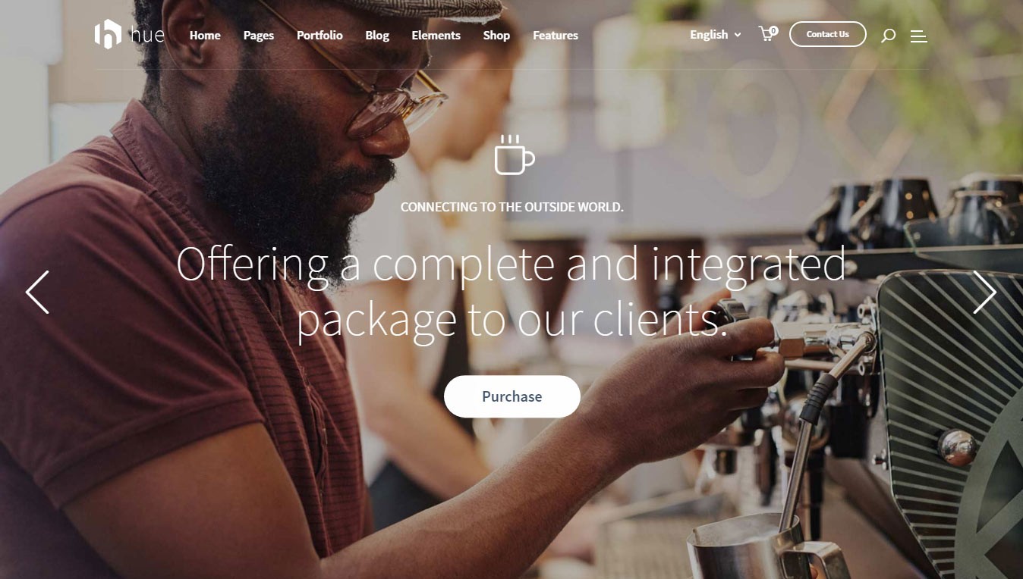Open the Features menu
Viewport: 1023px width, 579px height.
coord(556,36)
